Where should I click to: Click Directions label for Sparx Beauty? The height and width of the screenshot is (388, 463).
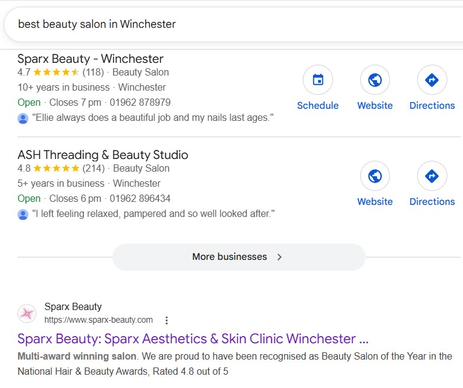click(432, 105)
